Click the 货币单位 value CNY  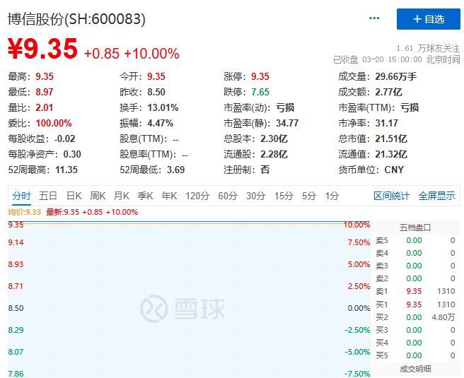394,170
